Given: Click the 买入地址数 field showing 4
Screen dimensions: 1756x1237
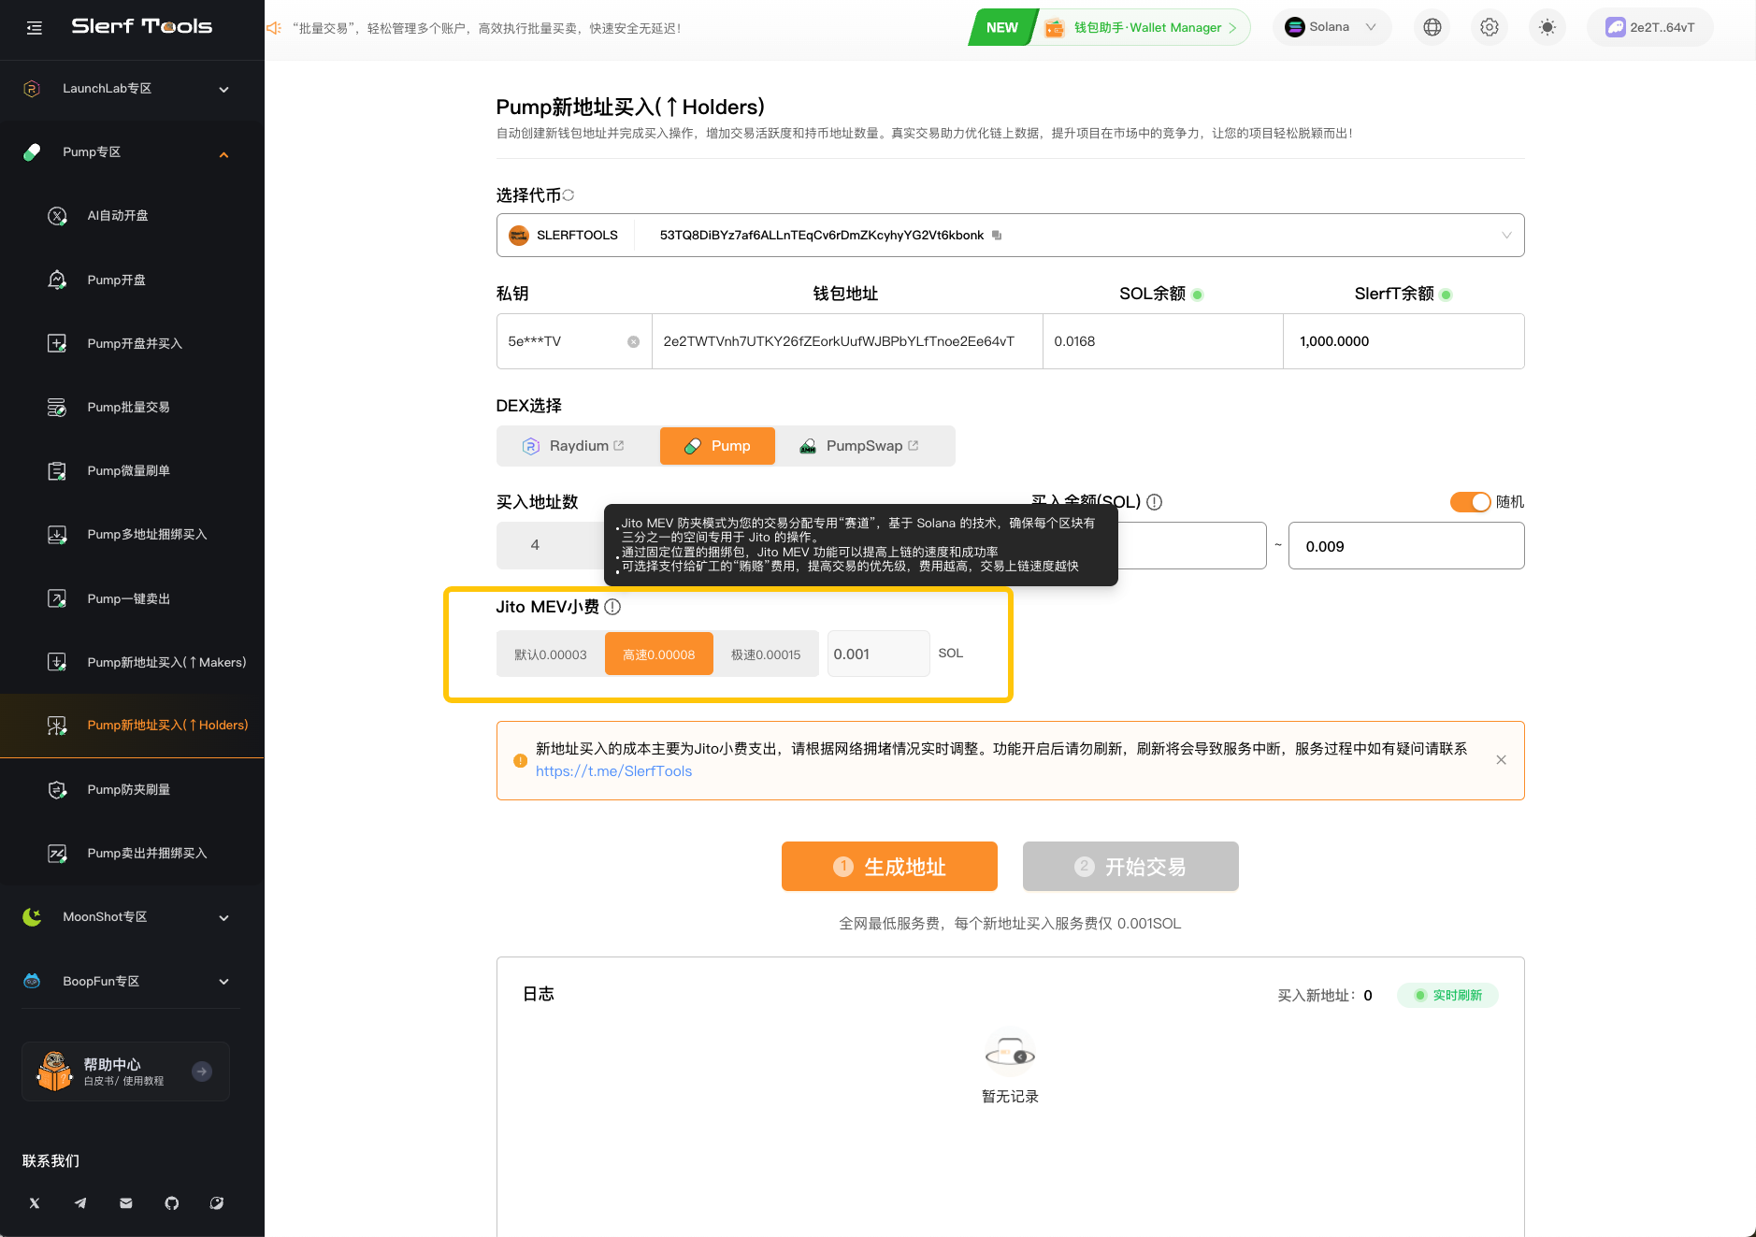Looking at the screenshot, I should coord(551,545).
